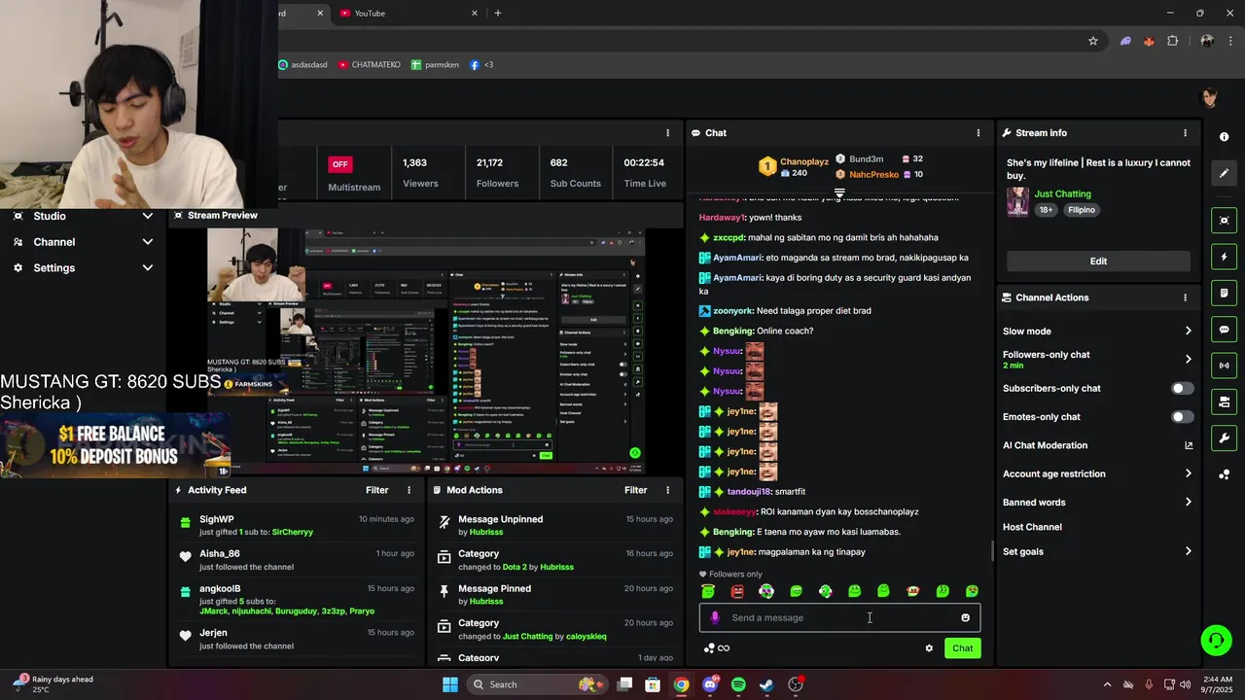Open AI Chat Moderation external link icon

pos(1188,445)
